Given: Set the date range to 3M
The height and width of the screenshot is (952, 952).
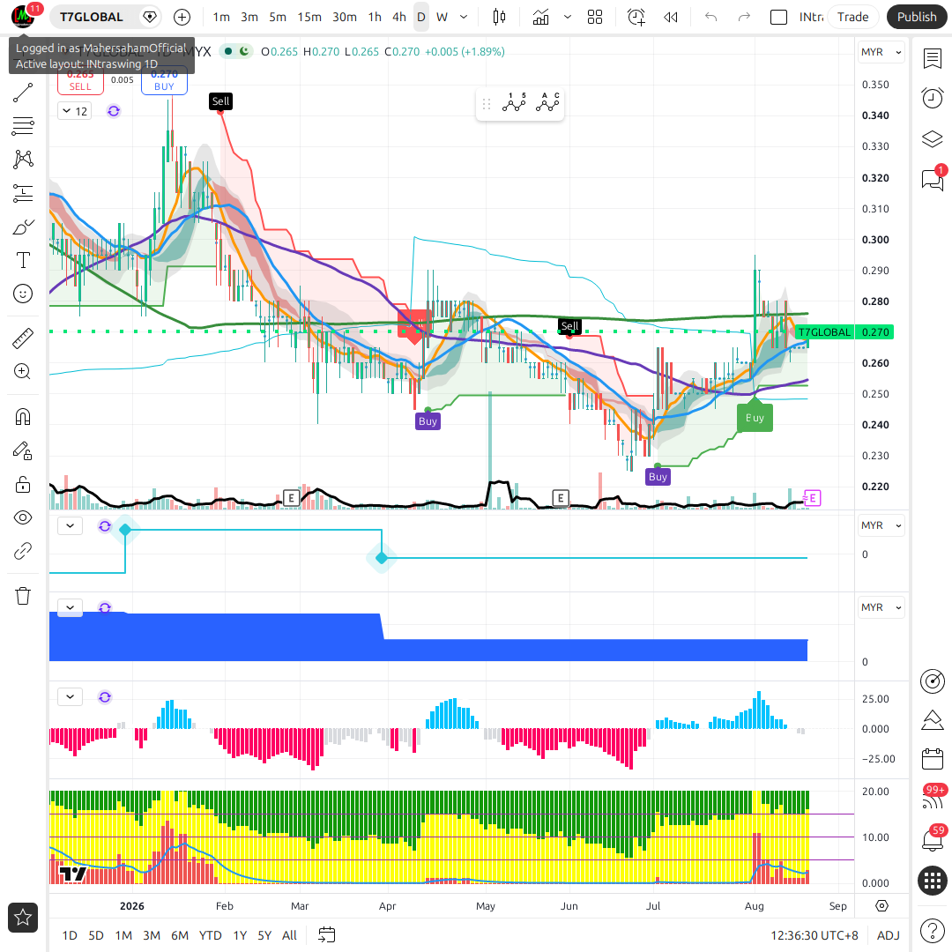Looking at the screenshot, I should coord(152,935).
